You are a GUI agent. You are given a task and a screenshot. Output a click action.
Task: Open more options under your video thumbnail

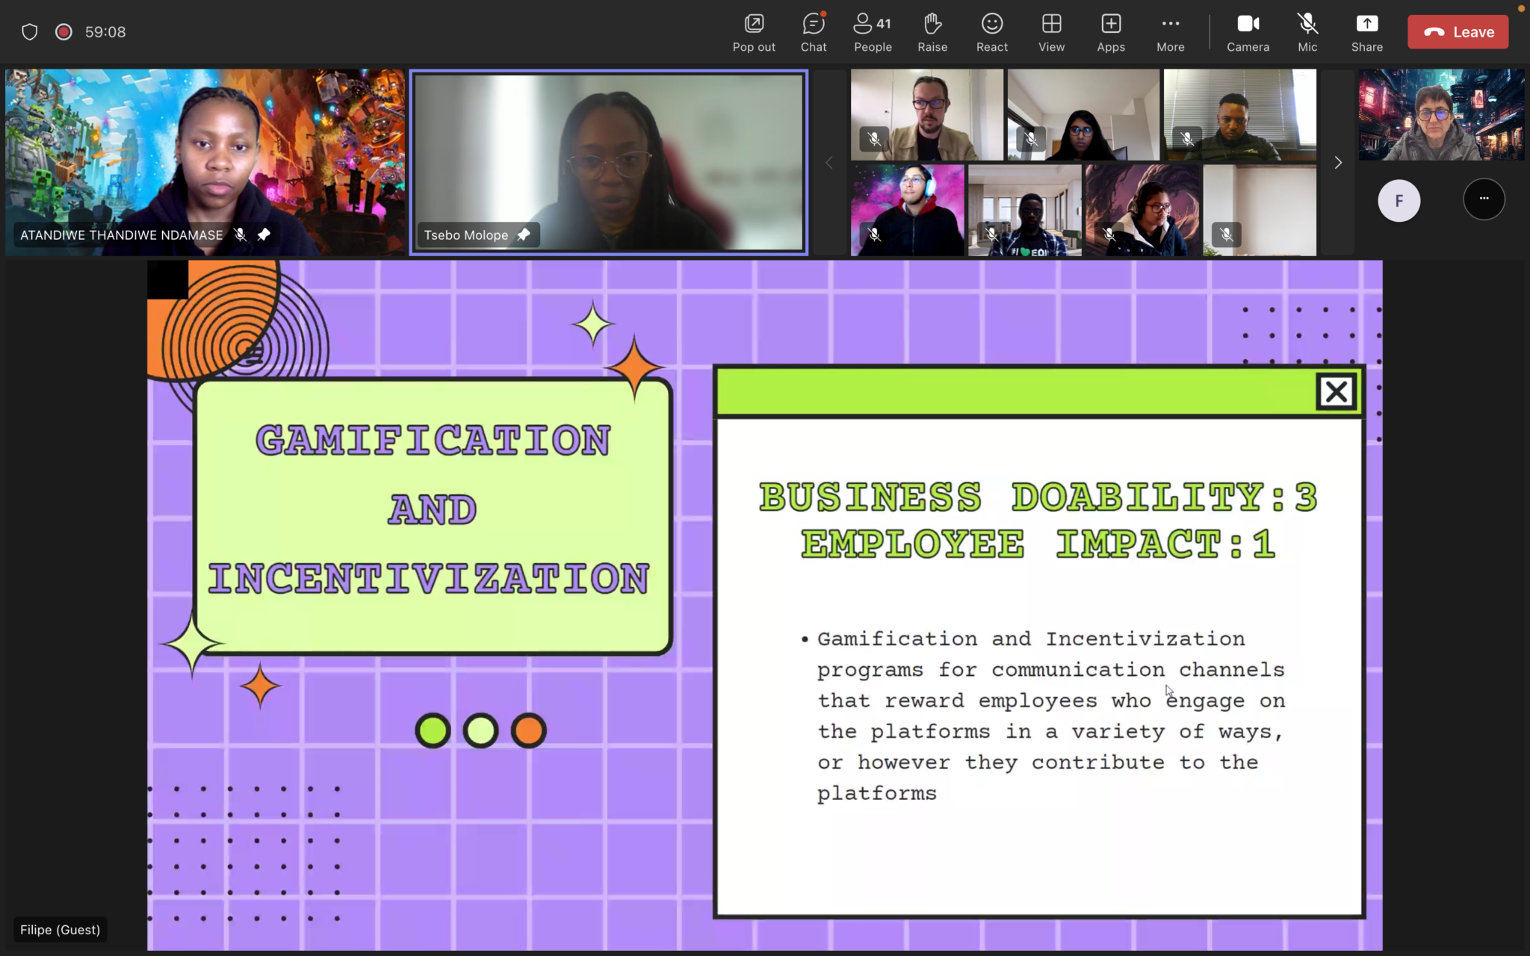click(x=1482, y=199)
